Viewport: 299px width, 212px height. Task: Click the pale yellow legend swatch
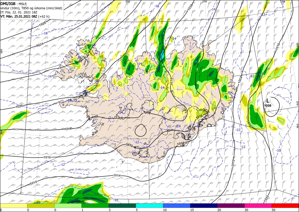pos(13,206)
